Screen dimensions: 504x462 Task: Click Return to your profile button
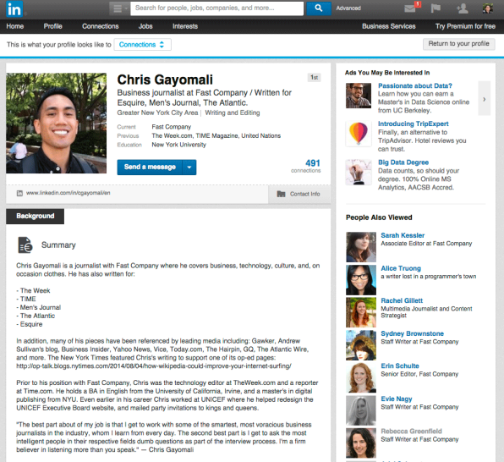pos(458,44)
